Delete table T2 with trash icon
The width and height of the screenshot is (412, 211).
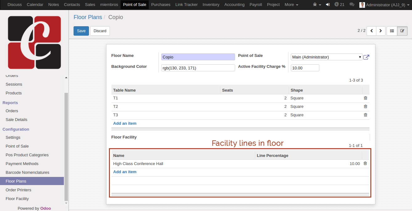point(365,107)
